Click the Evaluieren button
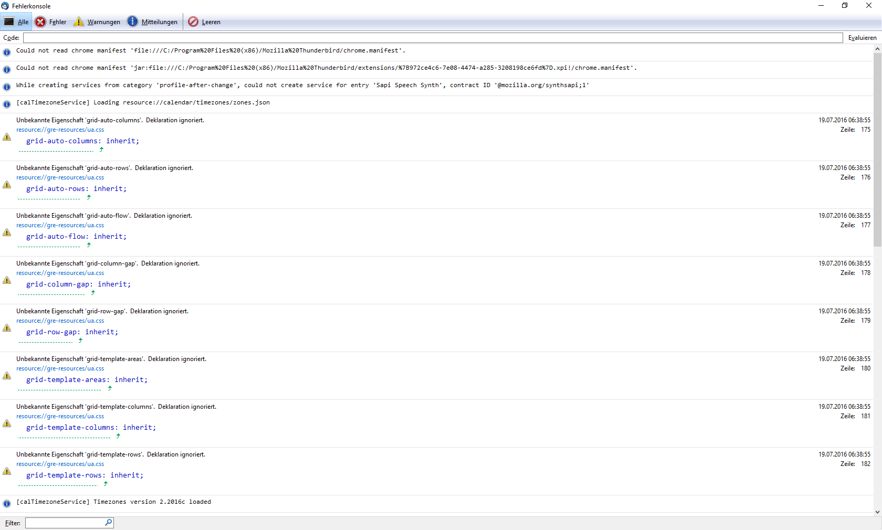 (862, 38)
